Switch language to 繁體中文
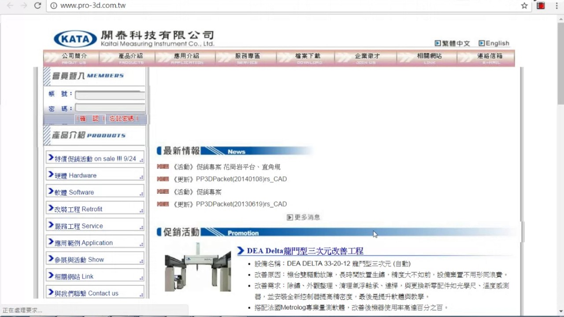The image size is (564, 317). 456,43
